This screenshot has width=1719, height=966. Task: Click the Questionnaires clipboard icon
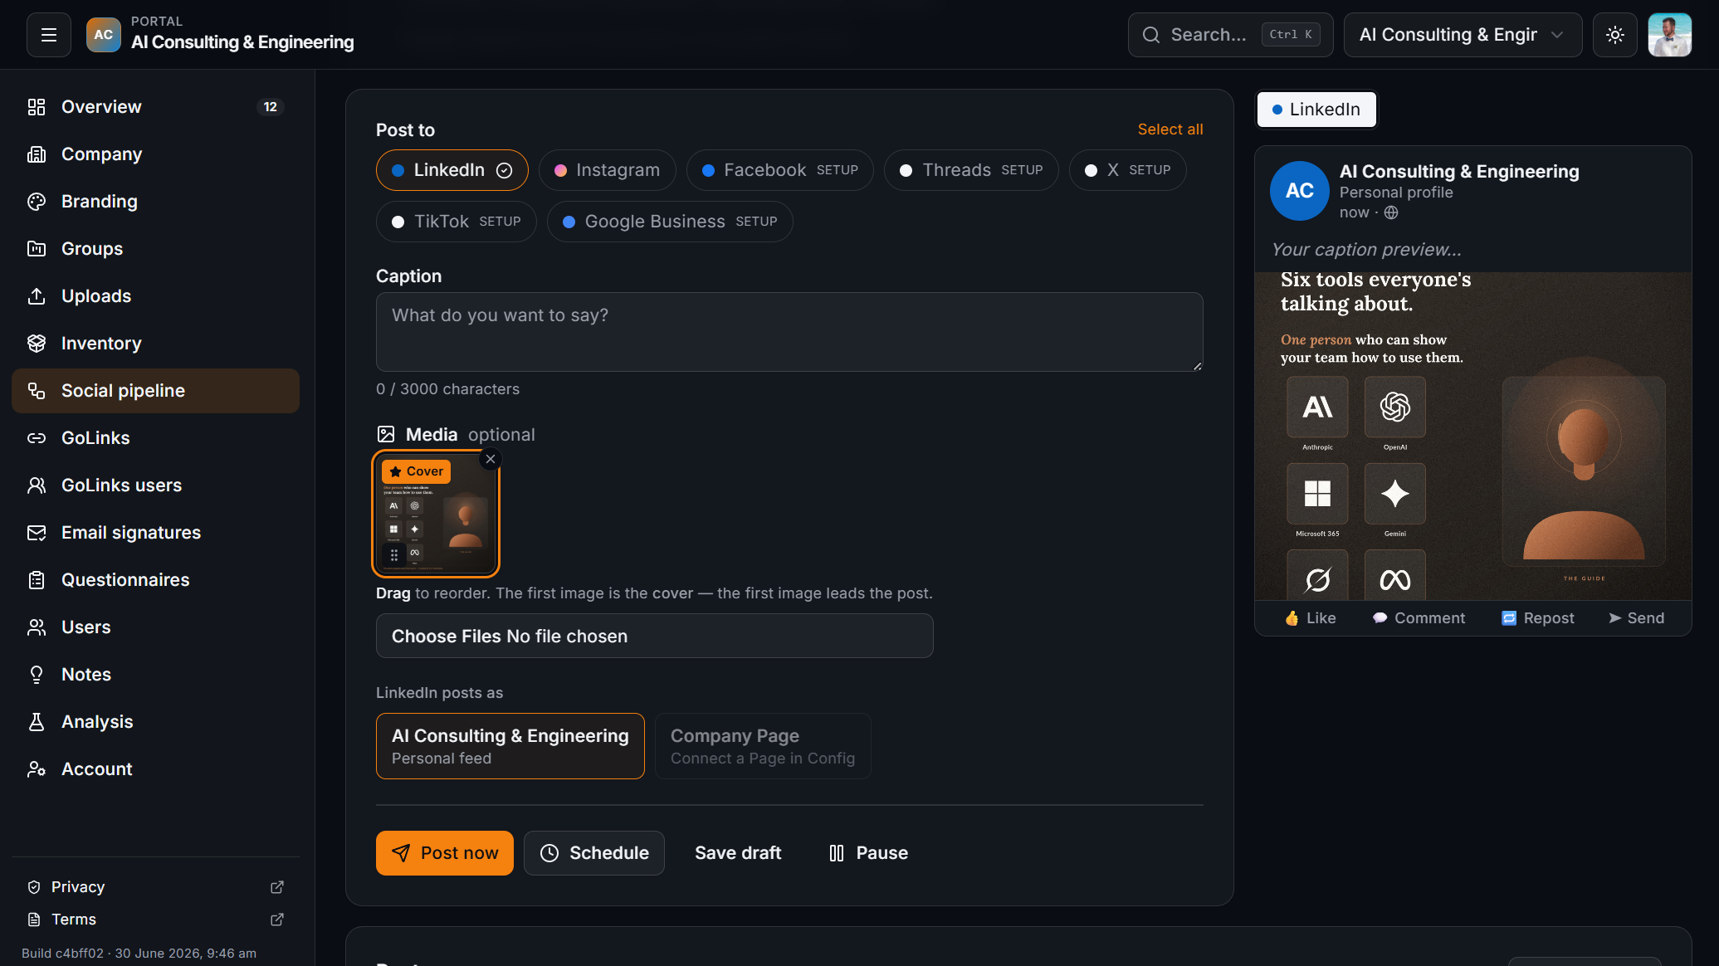tap(37, 580)
